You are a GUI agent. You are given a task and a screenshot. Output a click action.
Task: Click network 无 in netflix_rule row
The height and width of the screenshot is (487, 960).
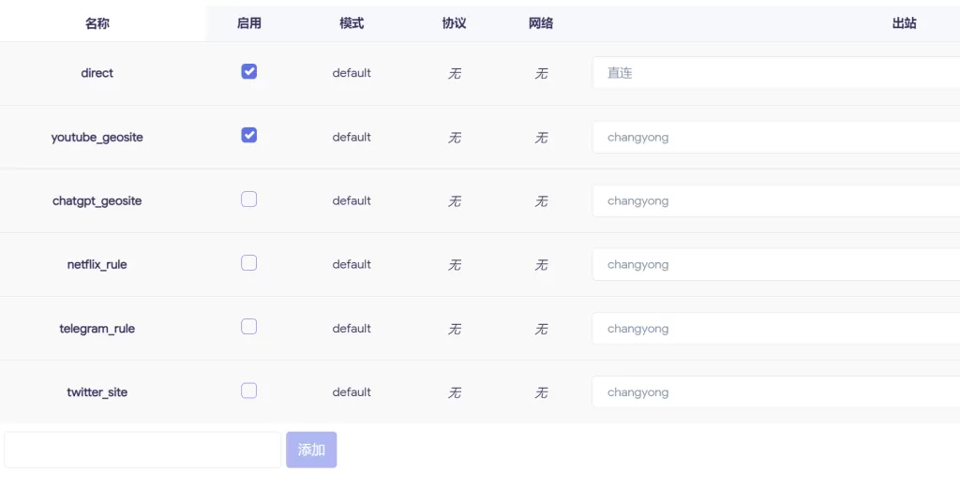point(541,265)
